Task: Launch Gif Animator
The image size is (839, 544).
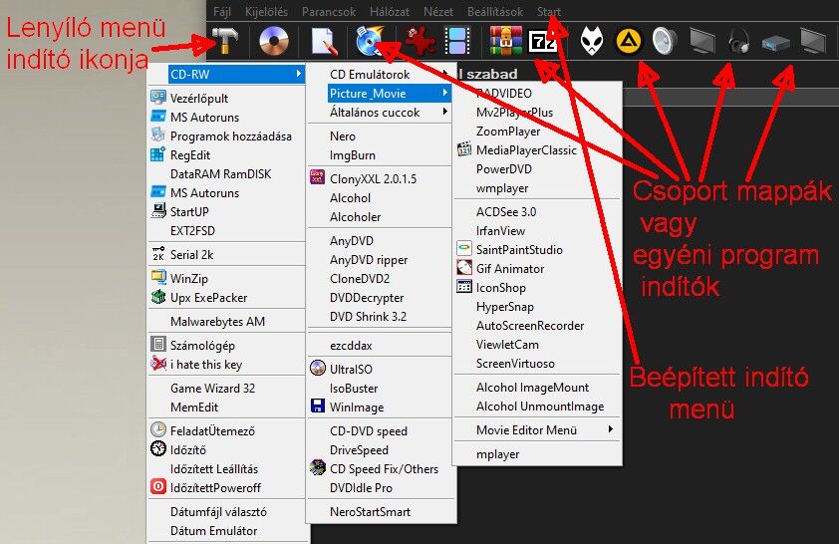Action: pos(537,269)
